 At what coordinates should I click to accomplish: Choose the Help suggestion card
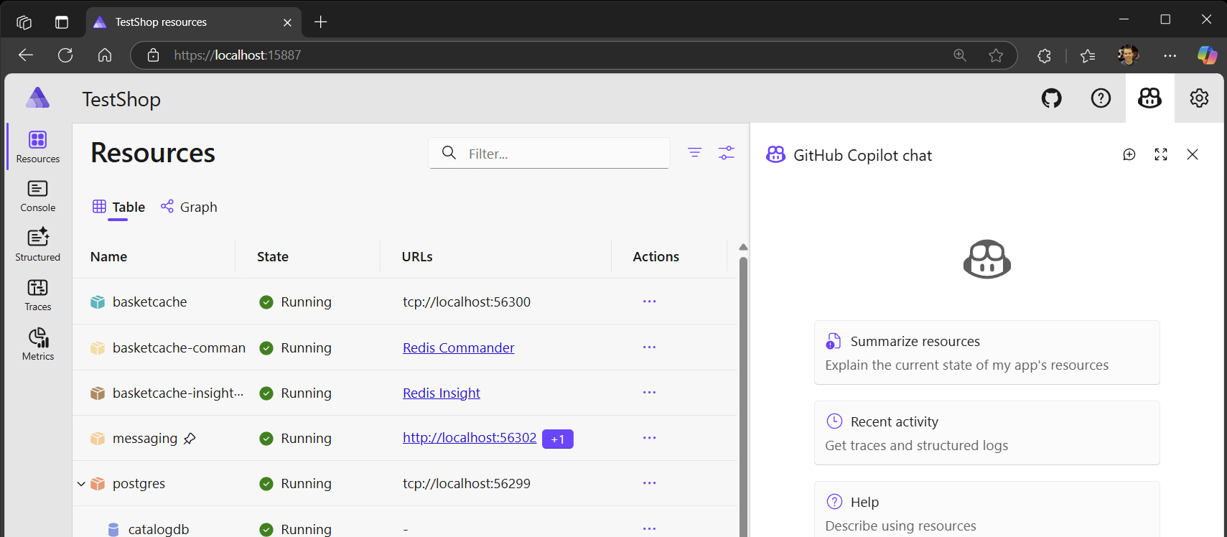point(986,510)
